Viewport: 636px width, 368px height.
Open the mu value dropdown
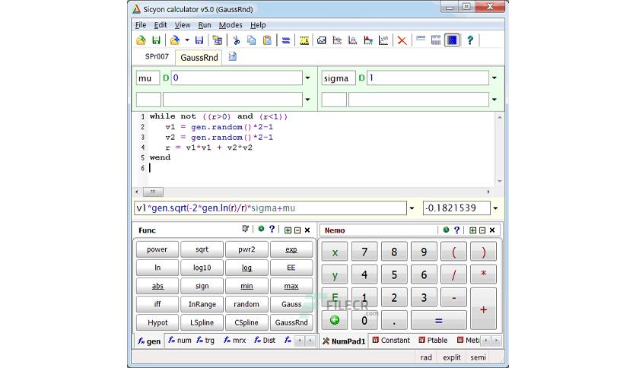[x=308, y=78]
